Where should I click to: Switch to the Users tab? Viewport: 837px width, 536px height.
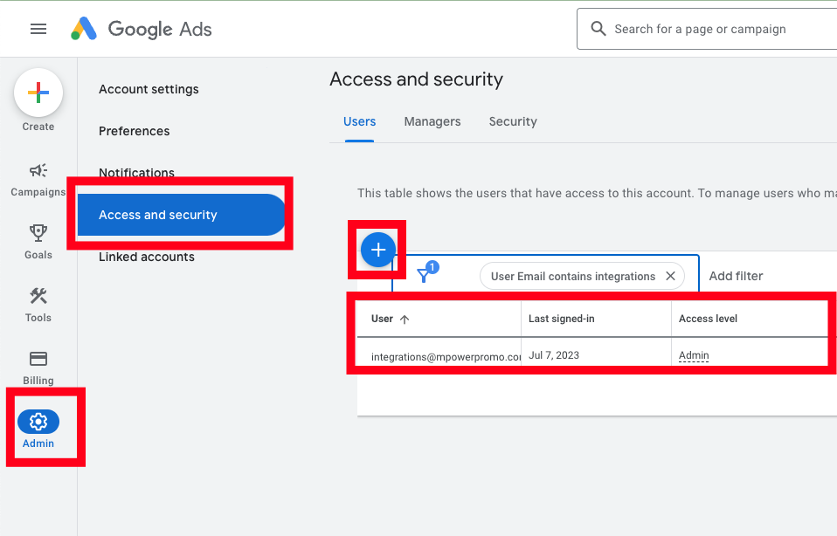pos(359,121)
